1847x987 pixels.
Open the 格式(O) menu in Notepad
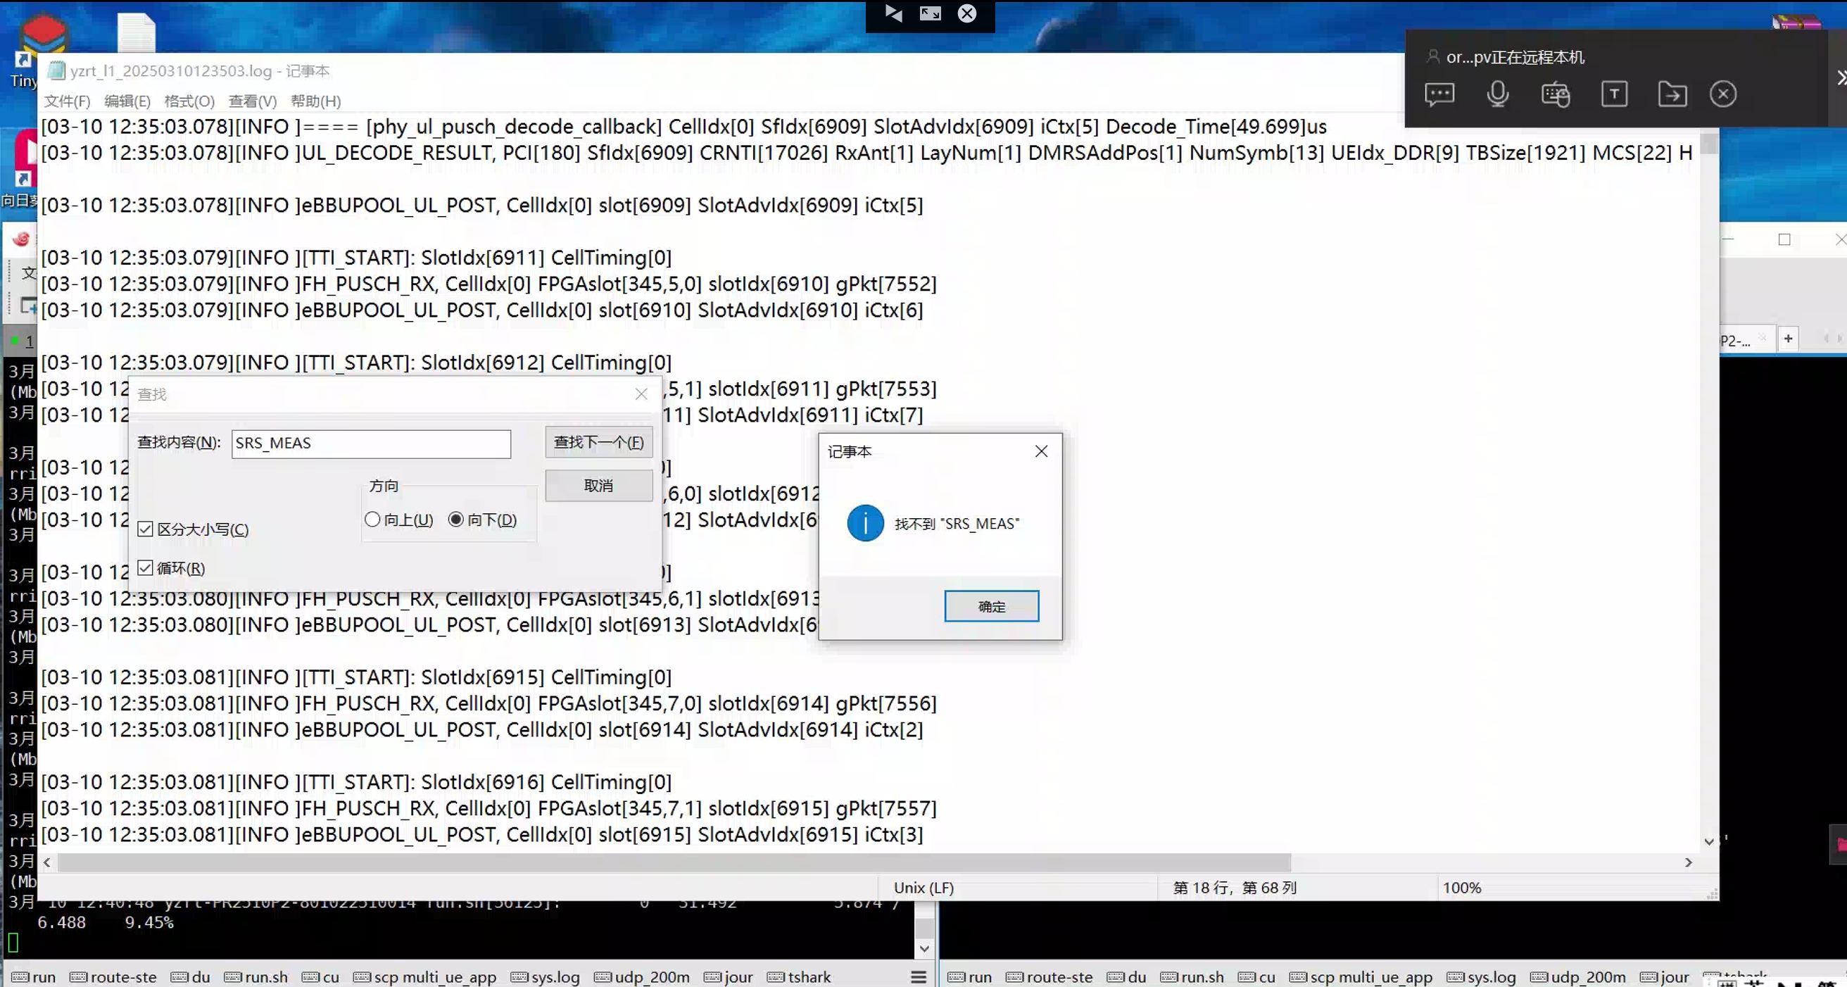[x=189, y=101]
